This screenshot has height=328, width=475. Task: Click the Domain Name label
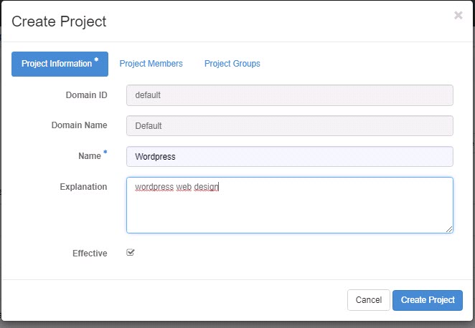click(79, 125)
